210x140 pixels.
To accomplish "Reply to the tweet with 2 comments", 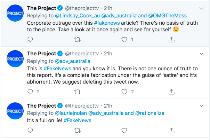I will tap(30, 92).
